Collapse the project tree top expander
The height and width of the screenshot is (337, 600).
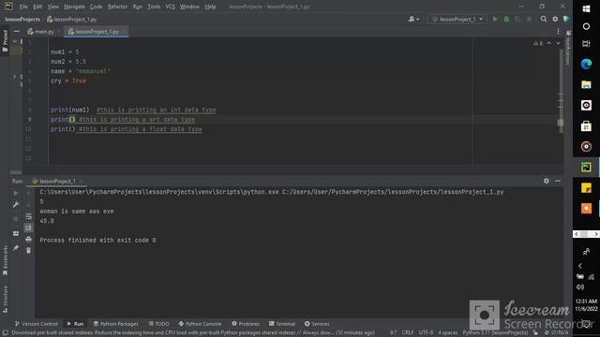(x=15, y=41)
